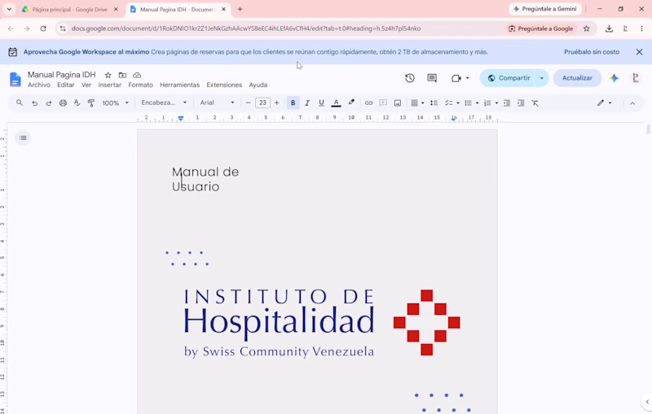
Task: Add a comment from toolbar
Action: pos(383,102)
